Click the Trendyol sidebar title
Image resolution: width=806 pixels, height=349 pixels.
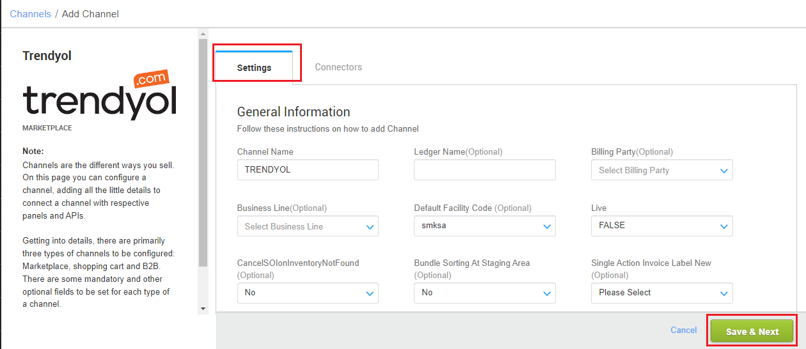coord(47,56)
